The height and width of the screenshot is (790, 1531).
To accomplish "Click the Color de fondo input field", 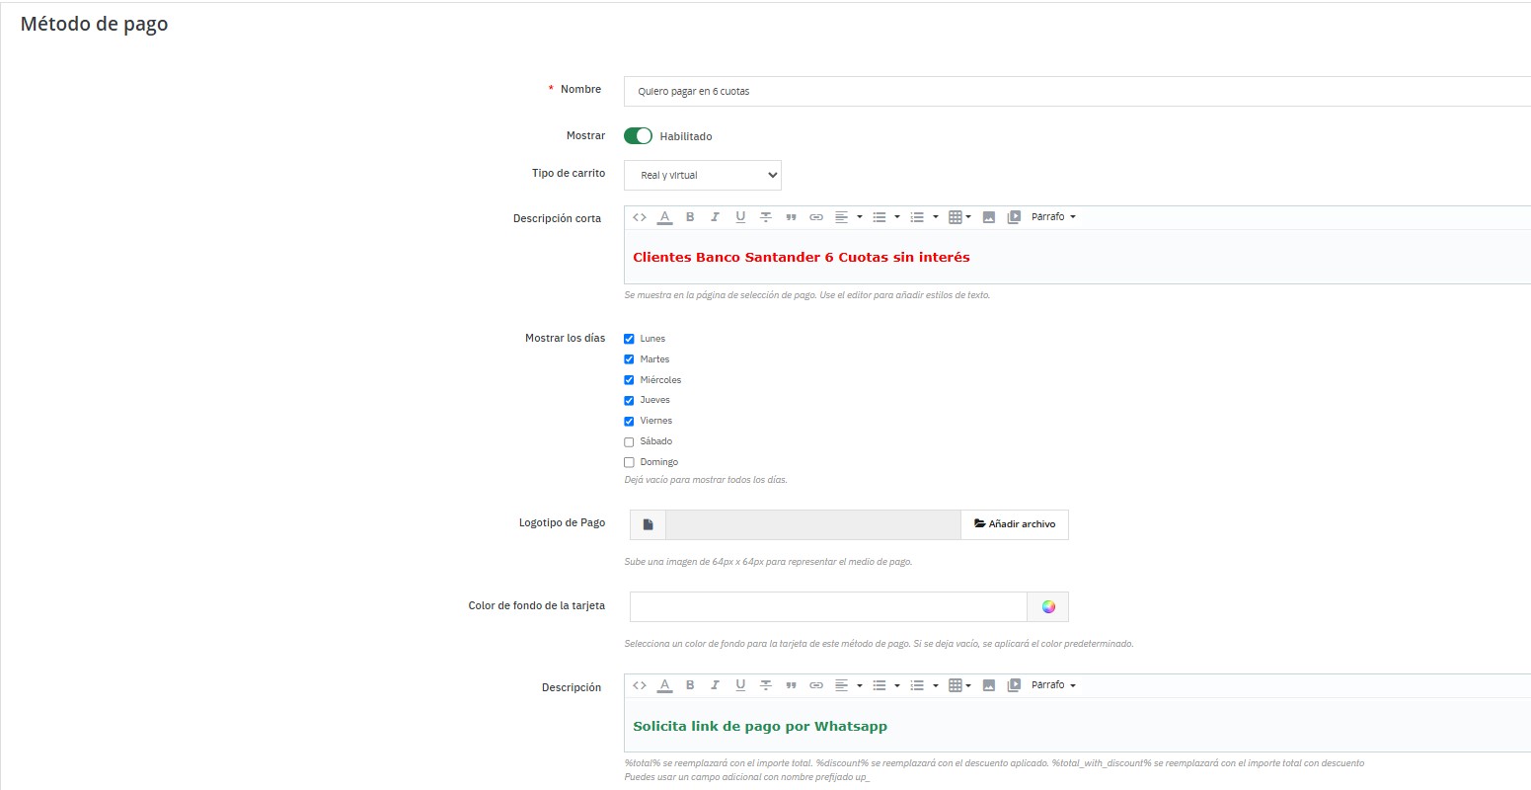I will [828, 606].
